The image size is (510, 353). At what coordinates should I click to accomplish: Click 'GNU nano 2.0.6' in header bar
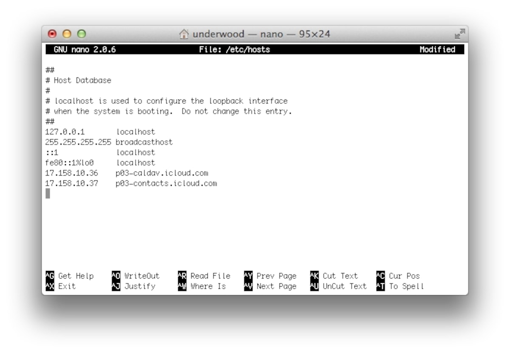85,50
